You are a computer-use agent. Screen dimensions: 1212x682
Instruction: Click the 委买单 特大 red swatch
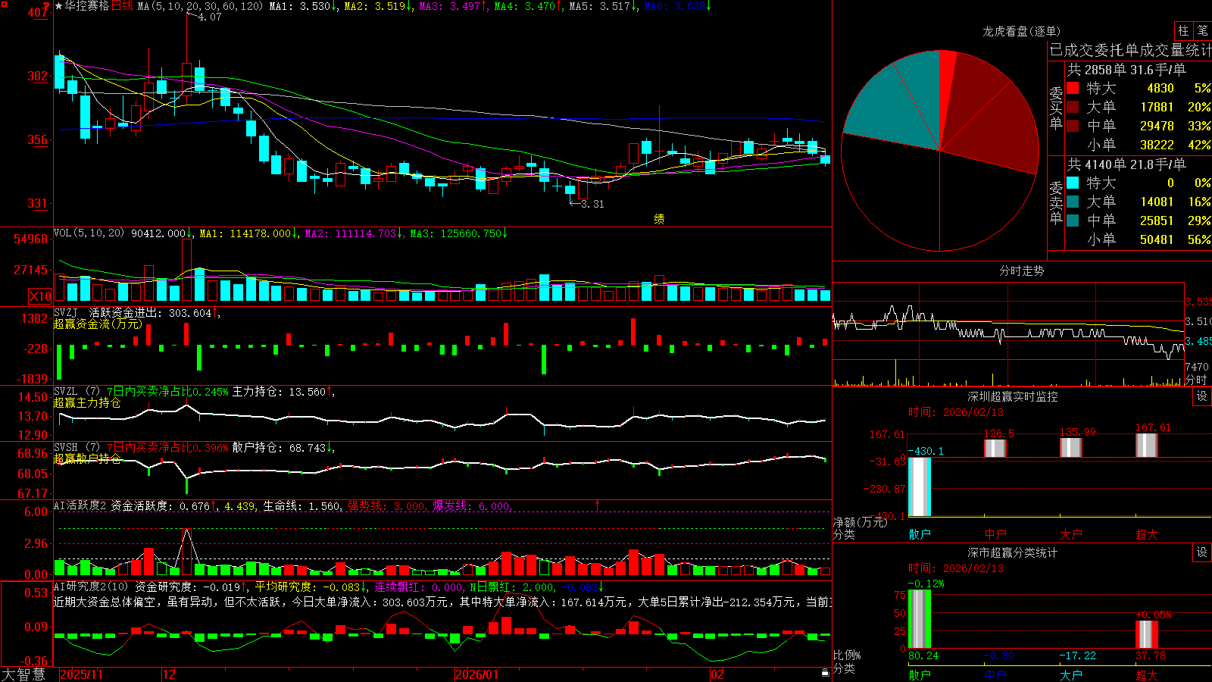1073,88
